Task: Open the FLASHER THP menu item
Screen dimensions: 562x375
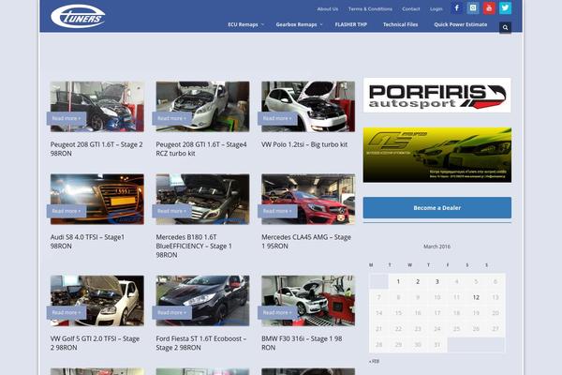Action: pyautogui.click(x=351, y=24)
